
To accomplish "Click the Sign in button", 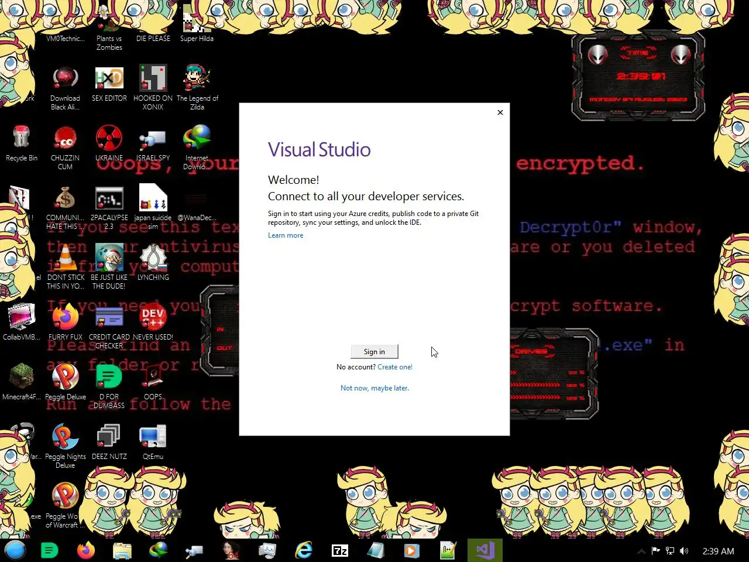I will [374, 351].
